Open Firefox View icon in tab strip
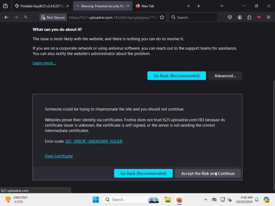The height and width of the screenshot is (206, 275). pos(5,6)
